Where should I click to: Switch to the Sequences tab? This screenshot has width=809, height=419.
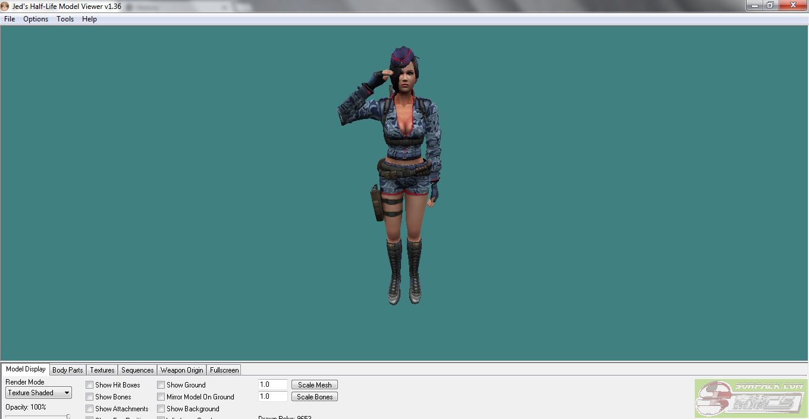[x=137, y=370]
